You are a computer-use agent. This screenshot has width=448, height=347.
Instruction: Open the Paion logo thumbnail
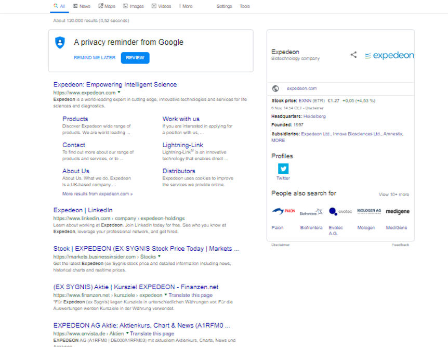[x=283, y=211]
